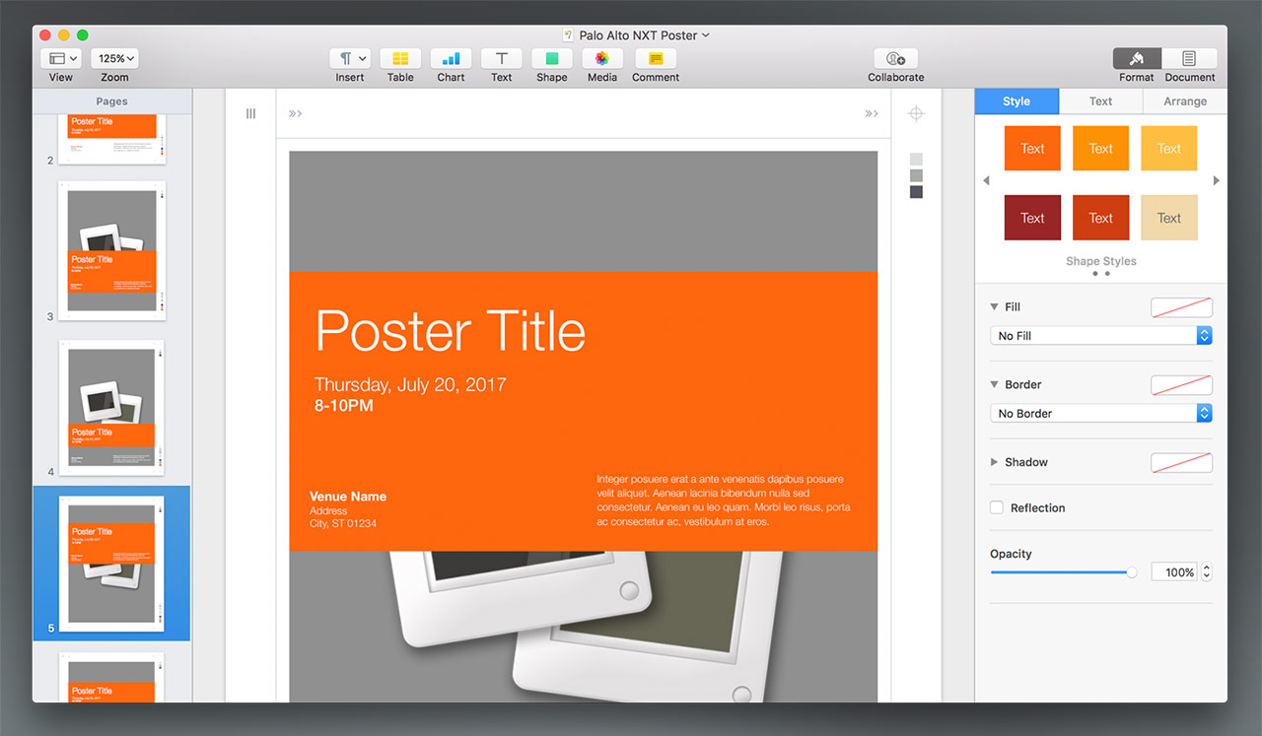
Task: Switch to the Text tab
Action: pyautogui.click(x=1100, y=101)
